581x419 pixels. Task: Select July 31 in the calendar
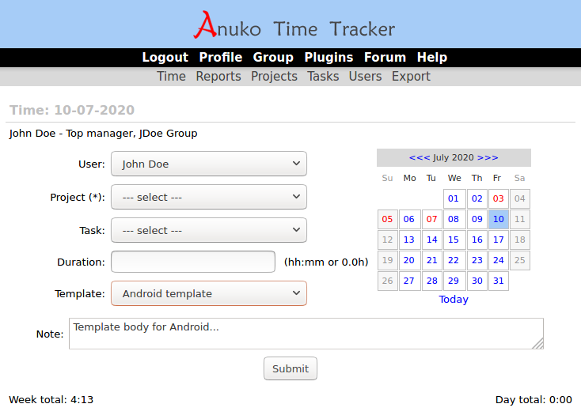[x=499, y=281]
